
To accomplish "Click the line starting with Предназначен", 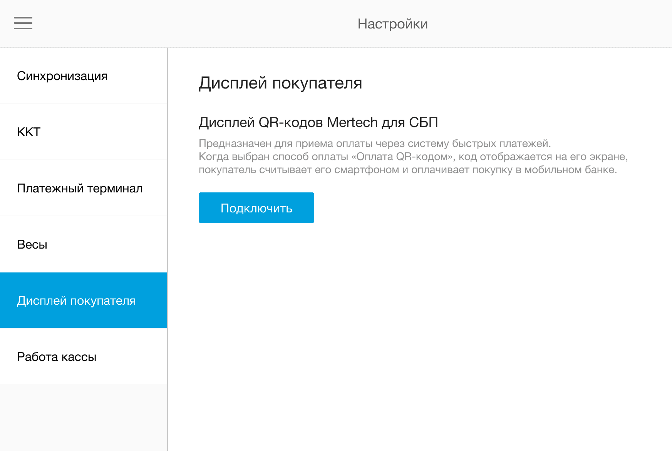I will pyautogui.click(x=374, y=144).
